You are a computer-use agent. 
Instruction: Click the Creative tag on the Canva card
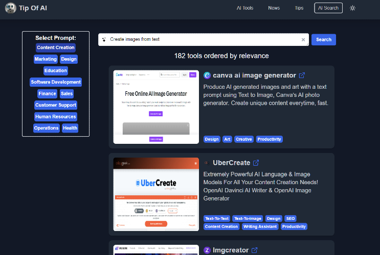(x=244, y=139)
